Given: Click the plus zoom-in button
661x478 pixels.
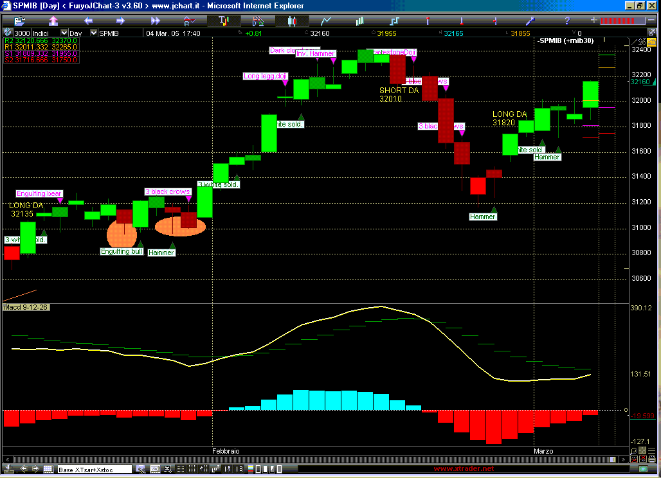Looking at the screenshot, I should coord(593,21).
